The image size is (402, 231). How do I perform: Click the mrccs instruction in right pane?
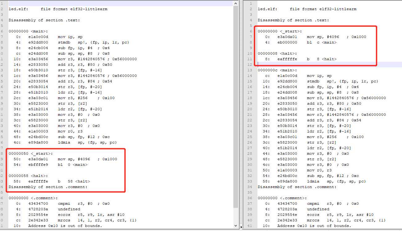click(346, 220)
